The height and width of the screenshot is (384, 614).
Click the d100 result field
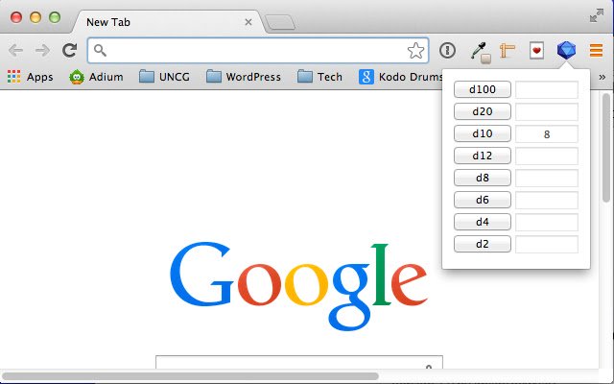547,89
